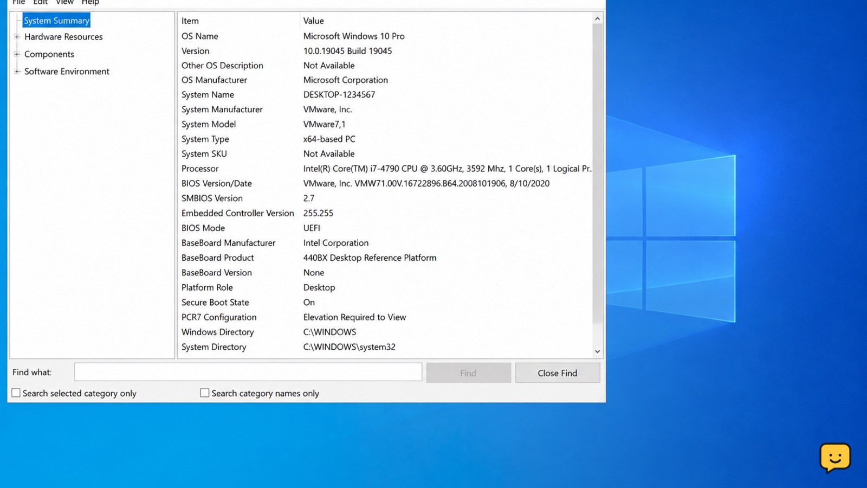Select the Secure Boot State row
Screen dimensions: 867x488
pos(385,303)
